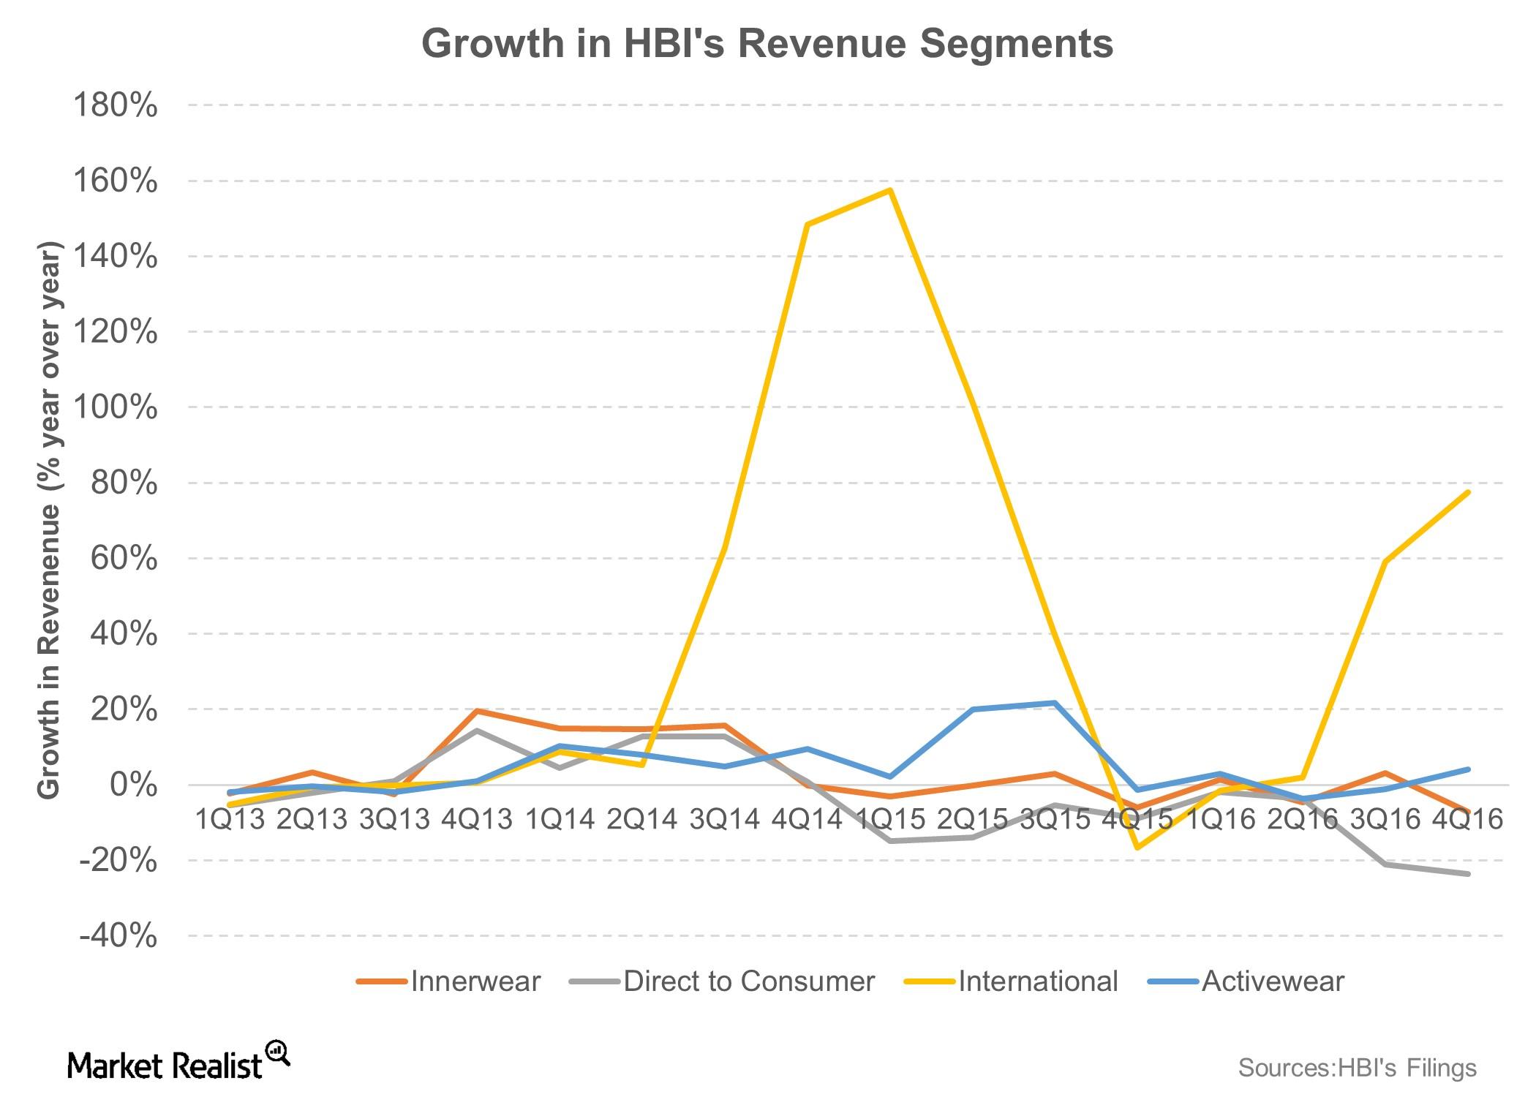
Task: Click the 4Q14 x-axis label
Action: click(808, 819)
